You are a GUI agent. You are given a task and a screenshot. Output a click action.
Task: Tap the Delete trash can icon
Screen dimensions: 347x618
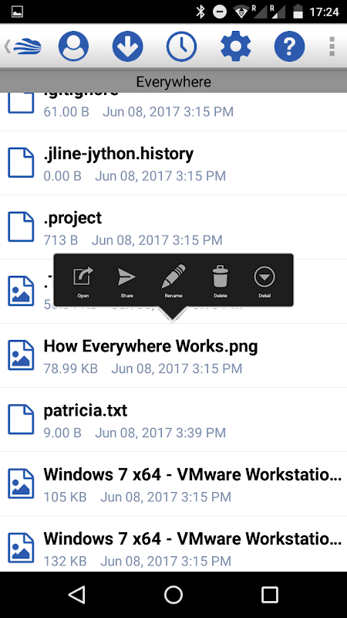click(x=221, y=281)
